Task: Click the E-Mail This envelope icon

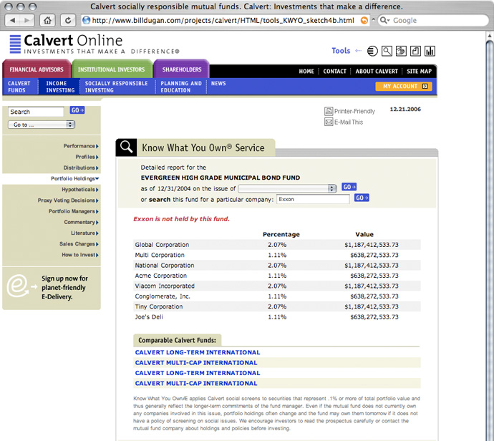Action: (x=329, y=122)
